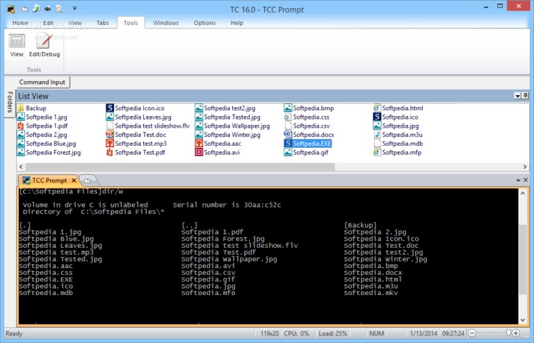The height and width of the screenshot is (343, 534).
Task: Click the List View horizontal scrollbar thumb
Action: 180,167
